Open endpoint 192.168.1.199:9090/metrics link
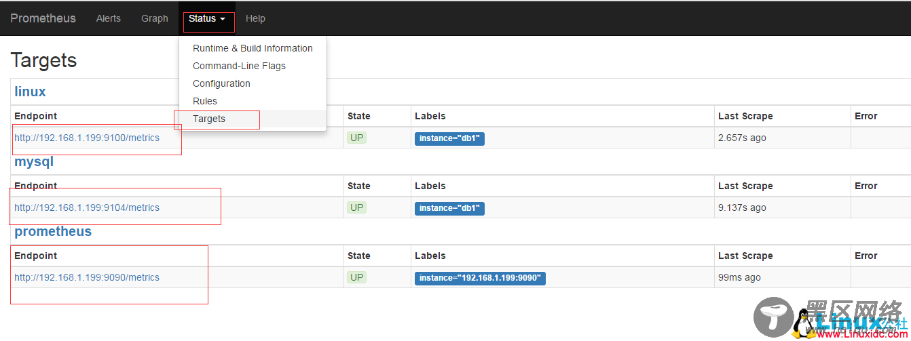Screen dimensions: 911x341 tap(87, 277)
